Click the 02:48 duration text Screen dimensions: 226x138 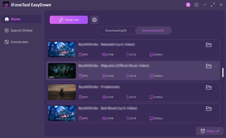[x=133, y=118]
